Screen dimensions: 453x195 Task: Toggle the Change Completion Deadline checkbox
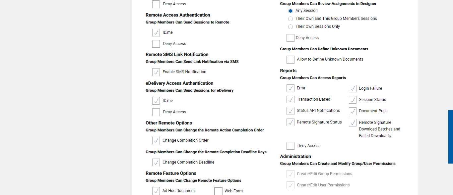click(156, 163)
